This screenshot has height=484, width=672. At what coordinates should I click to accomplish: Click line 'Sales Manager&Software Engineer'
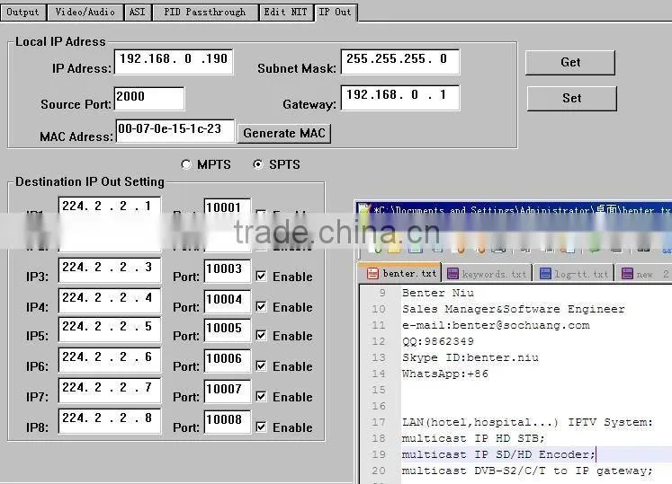(x=513, y=309)
